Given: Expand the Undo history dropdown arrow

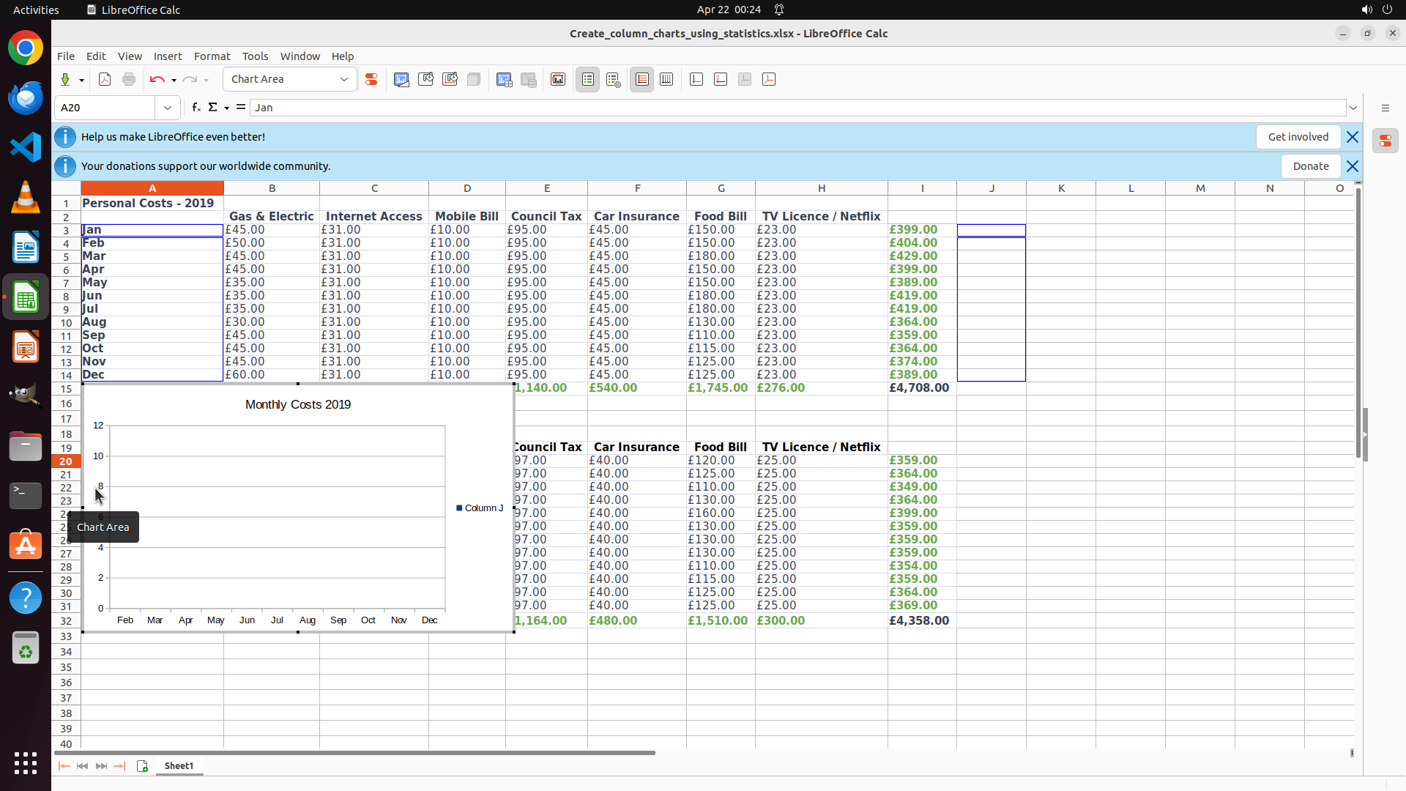Looking at the screenshot, I should [174, 81].
